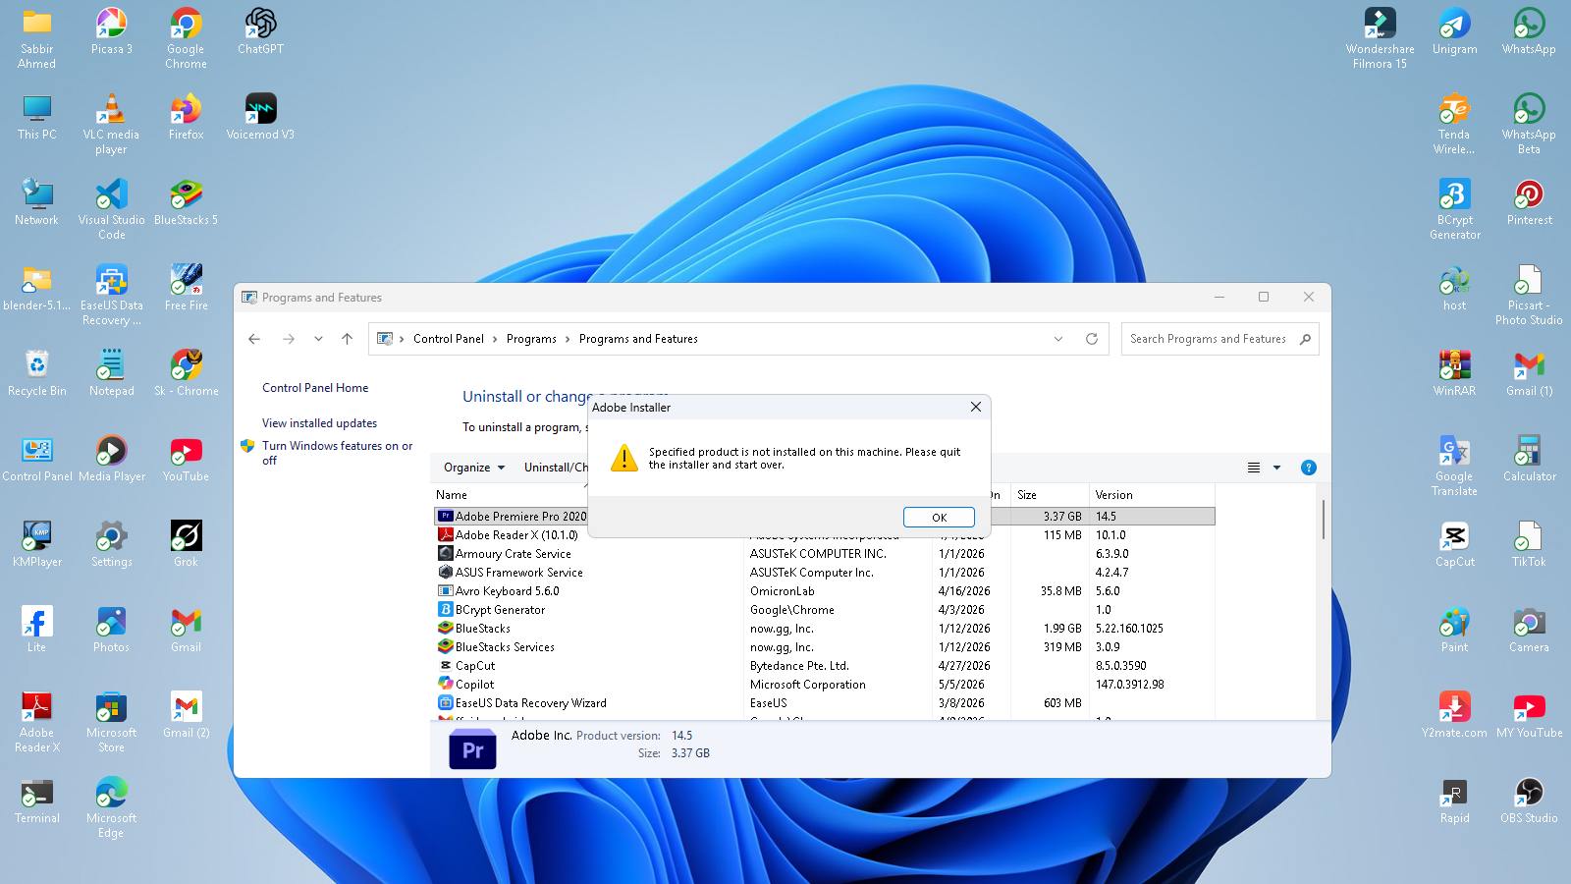The image size is (1571, 884).
Task: Open Picasa 3 desktop icon
Action: click(111, 31)
